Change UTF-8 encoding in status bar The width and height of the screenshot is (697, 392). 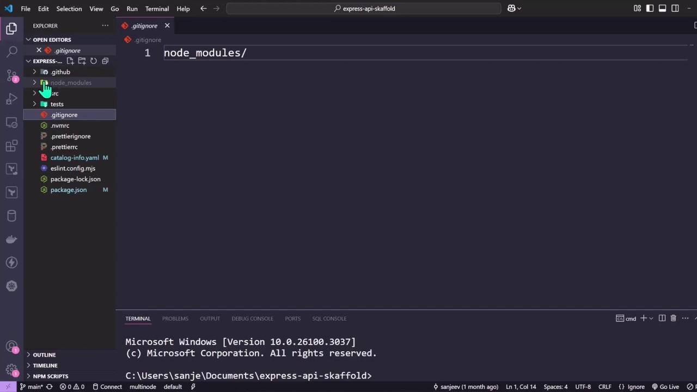click(x=583, y=387)
